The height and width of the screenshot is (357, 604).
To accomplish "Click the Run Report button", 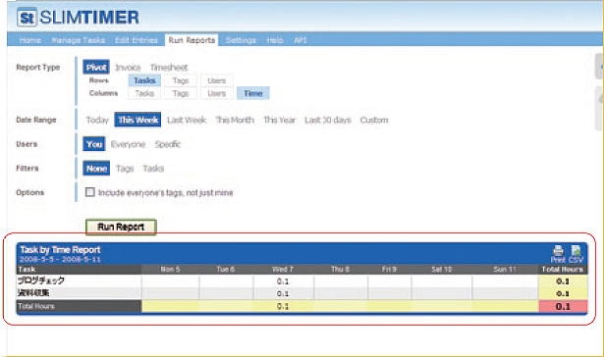I will [x=121, y=227].
